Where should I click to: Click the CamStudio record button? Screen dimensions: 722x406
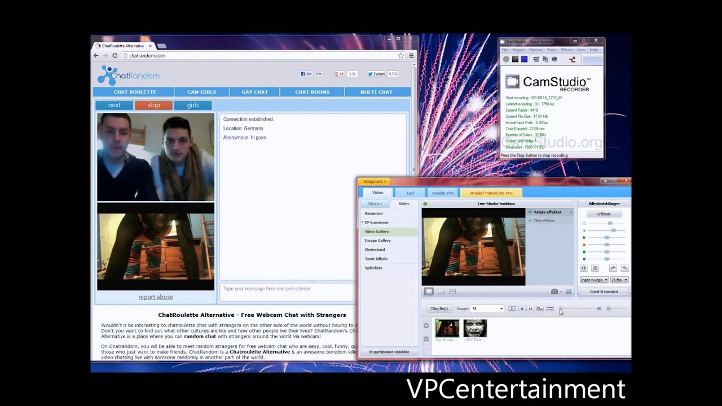(506, 59)
